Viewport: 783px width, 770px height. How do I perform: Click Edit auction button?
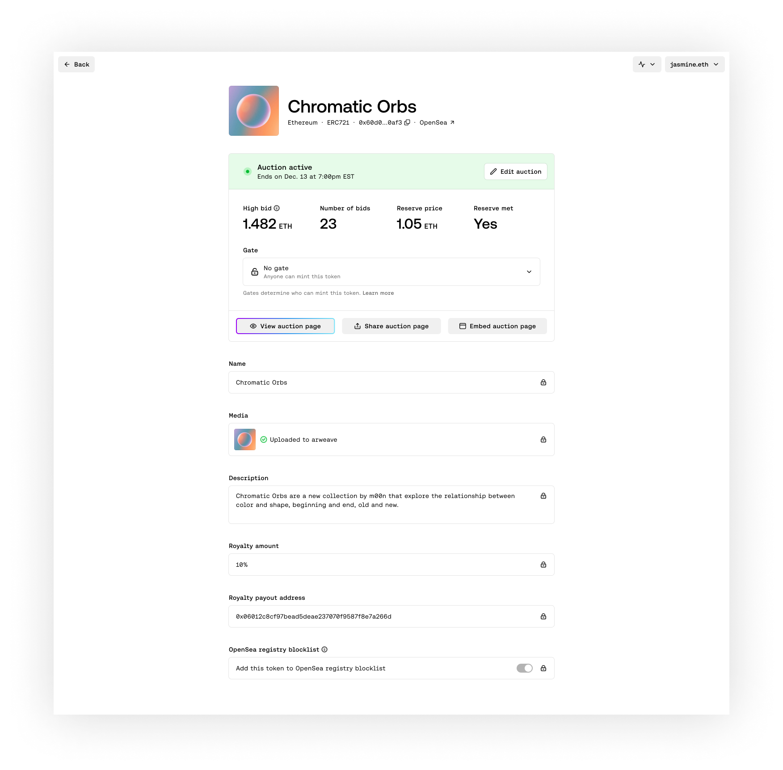tap(516, 172)
